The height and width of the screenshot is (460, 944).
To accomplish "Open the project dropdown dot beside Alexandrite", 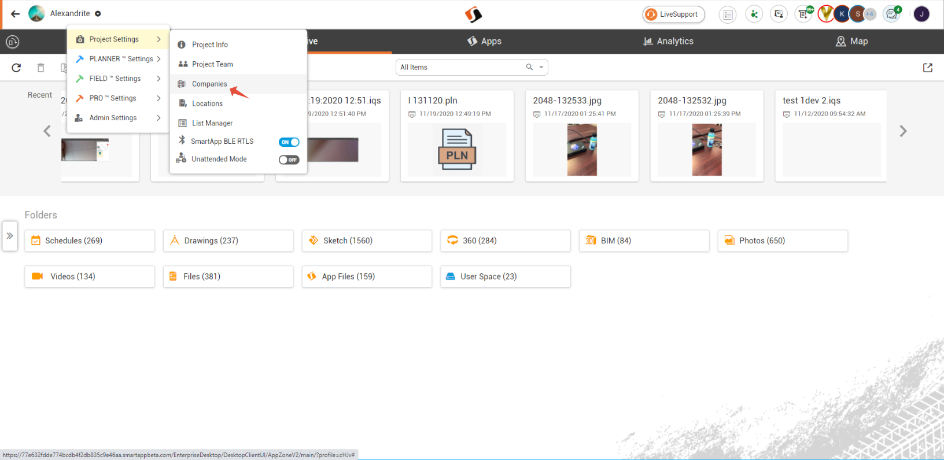I will click(x=98, y=14).
